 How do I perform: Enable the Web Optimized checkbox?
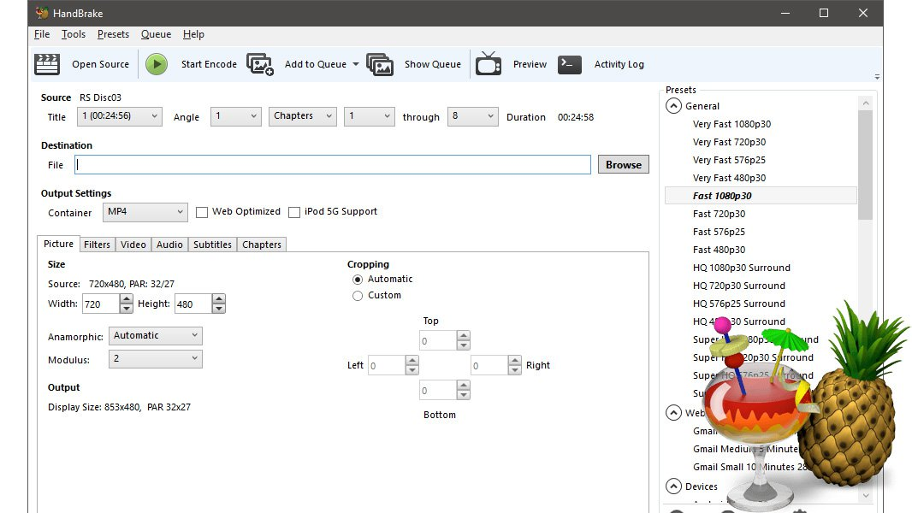[202, 213]
